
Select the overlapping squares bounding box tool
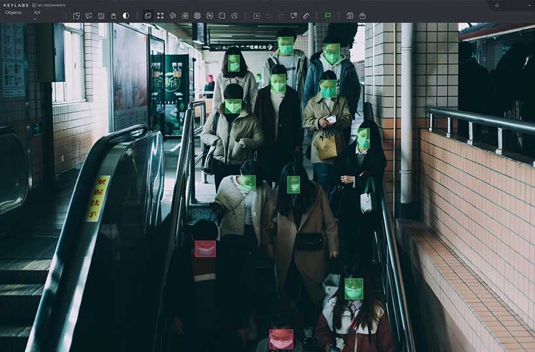147,16
